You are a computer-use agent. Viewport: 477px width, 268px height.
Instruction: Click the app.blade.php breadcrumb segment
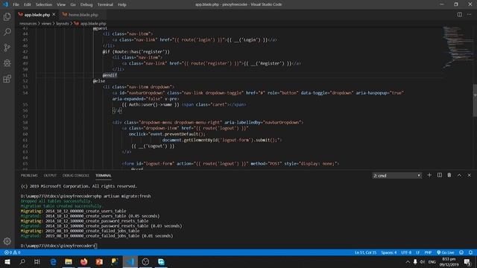pyautogui.click(x=90, y=23)
